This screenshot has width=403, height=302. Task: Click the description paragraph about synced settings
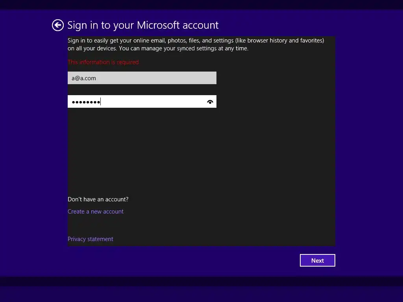tap(196, 44)
